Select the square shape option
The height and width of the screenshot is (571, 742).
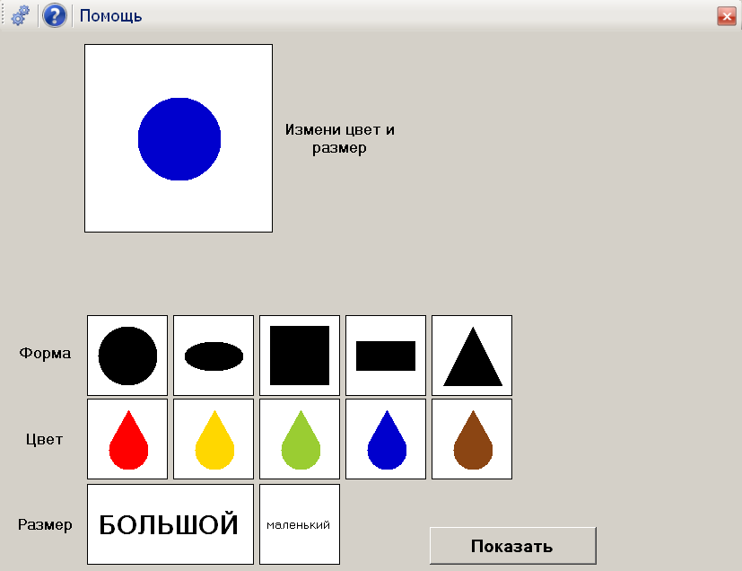click(299, 355)
